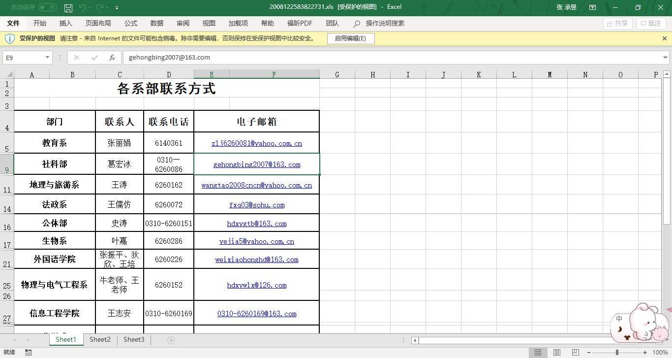
Task: Switch to the 插入 ribbon tab
Action: coord(66,23)
